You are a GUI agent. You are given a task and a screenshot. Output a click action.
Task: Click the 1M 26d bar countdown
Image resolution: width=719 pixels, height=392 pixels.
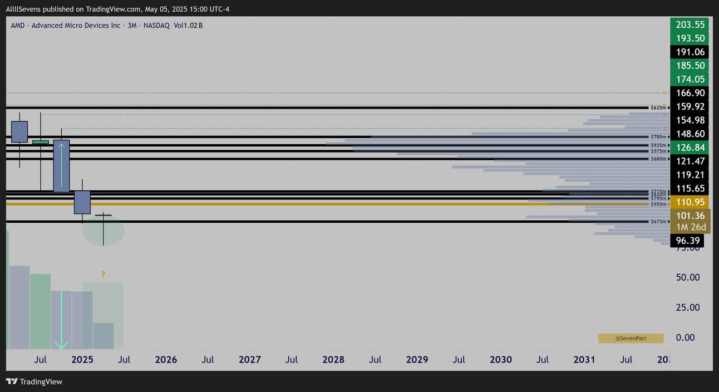tap(690, 227)
